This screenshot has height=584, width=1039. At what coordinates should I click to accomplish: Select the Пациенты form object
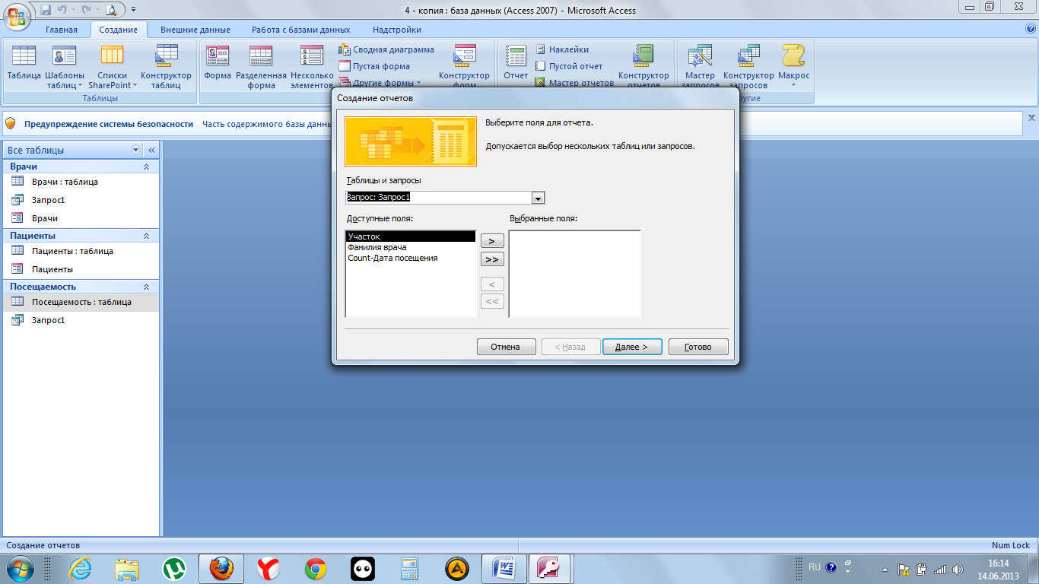click(81, 269)
